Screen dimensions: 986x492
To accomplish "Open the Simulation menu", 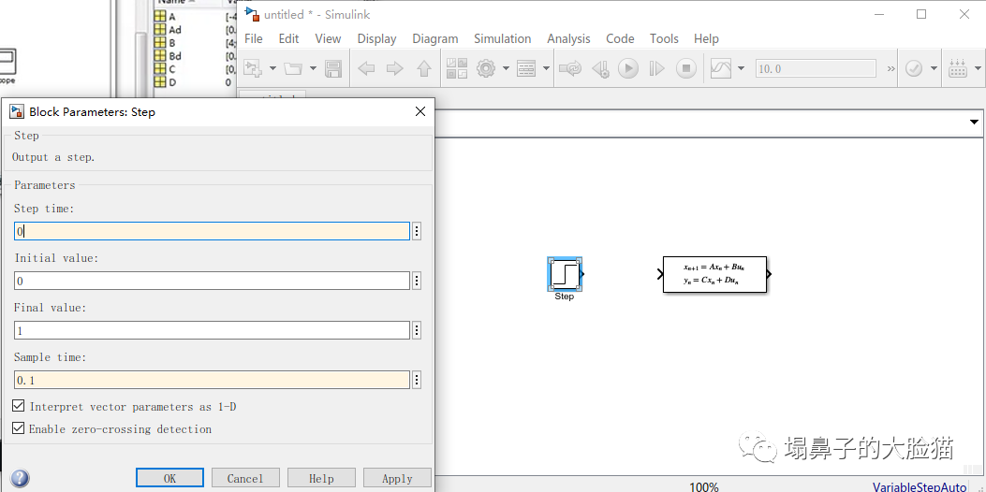I will 503,38.
